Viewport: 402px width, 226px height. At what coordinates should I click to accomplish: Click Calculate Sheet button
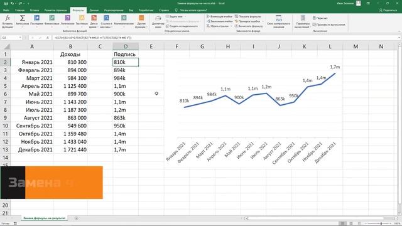coord(329,24)
